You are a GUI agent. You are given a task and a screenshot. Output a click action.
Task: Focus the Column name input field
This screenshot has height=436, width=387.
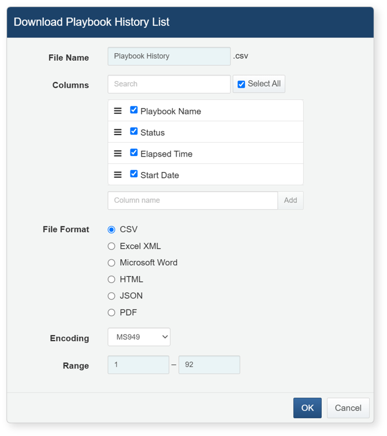point(192,200)
